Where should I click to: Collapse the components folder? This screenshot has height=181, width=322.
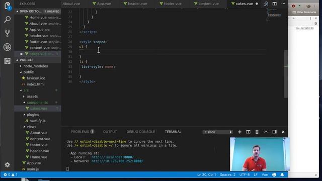point(37,103)
